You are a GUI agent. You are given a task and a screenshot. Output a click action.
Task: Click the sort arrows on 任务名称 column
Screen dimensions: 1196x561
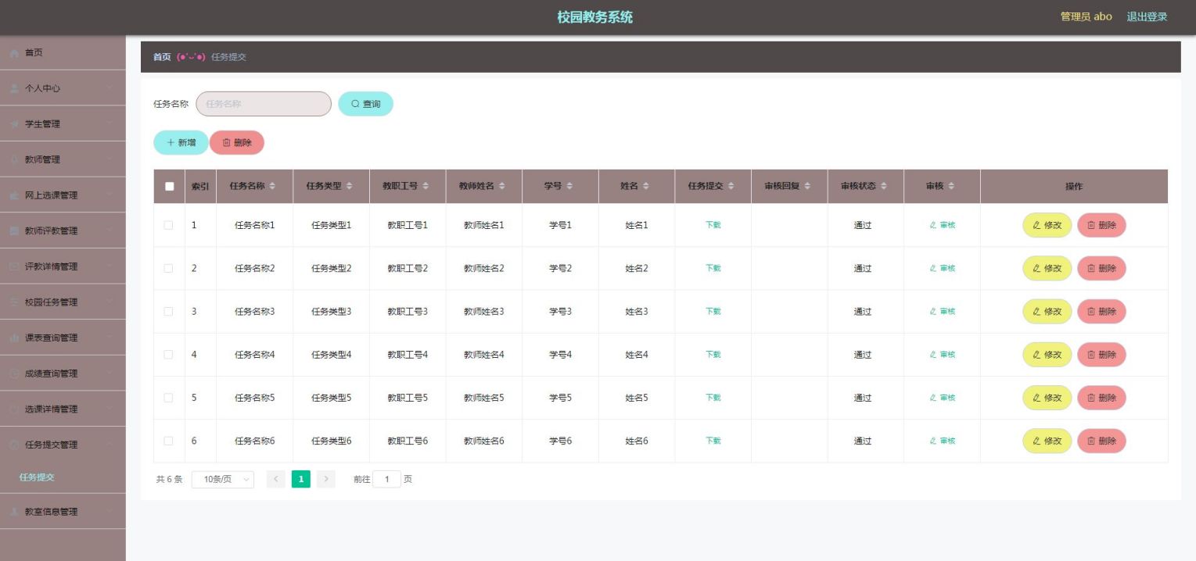pos(272,186)
